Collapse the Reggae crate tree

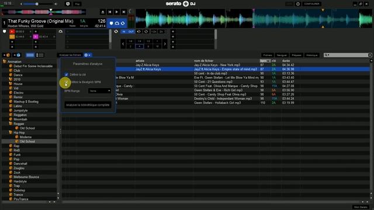[x=11, y=124]
